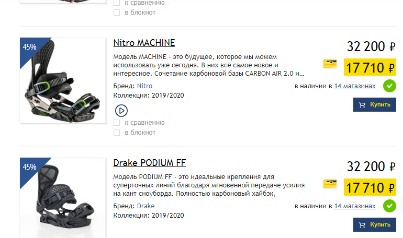Click the Drake PODIUM FF binding thumbnail
The image size is (403, 238).
(x=63, y=198)
